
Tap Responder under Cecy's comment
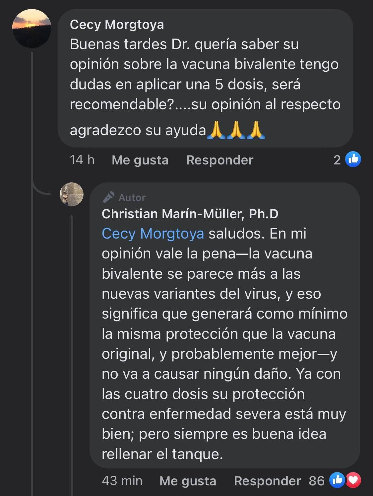tap(219, 160)
